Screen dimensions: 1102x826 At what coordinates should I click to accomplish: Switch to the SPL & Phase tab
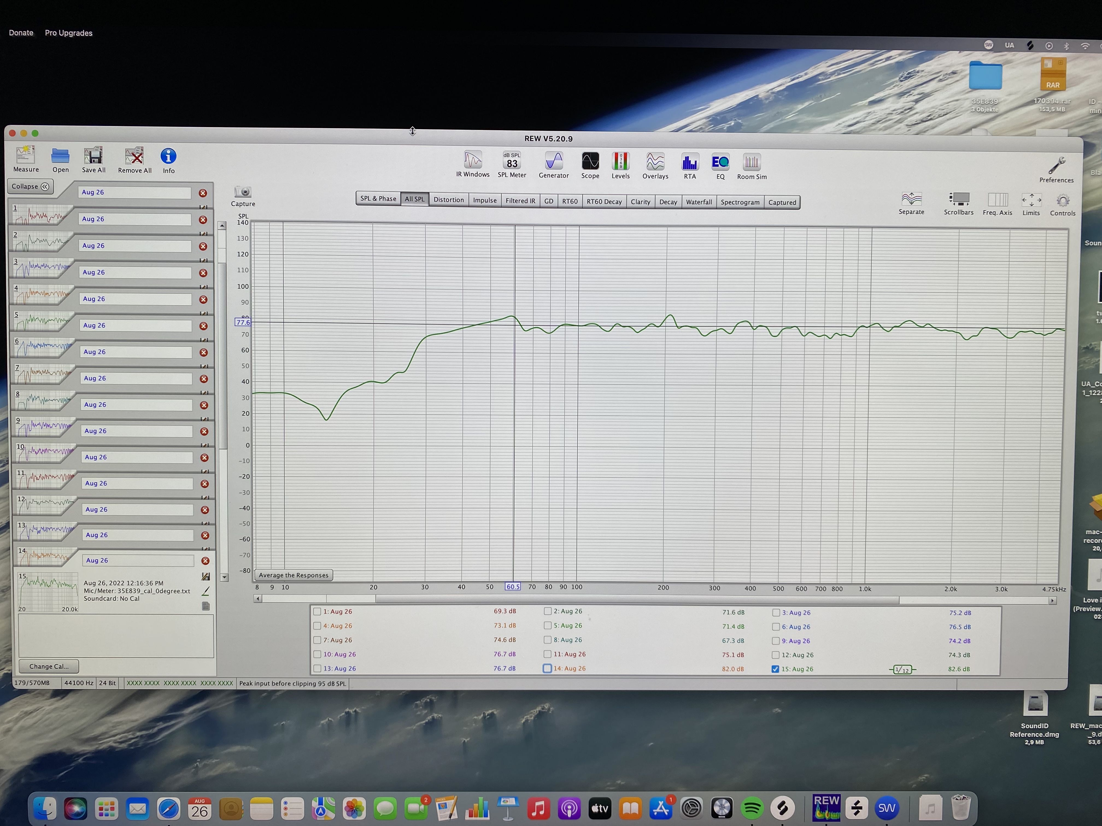(x=378, y=198)
